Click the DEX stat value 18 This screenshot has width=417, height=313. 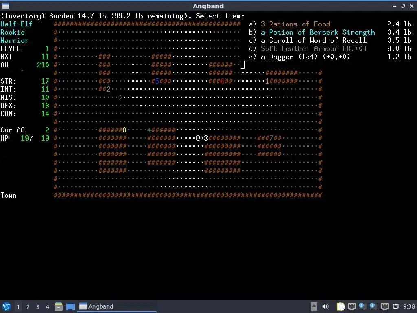[x=45, y=106]
